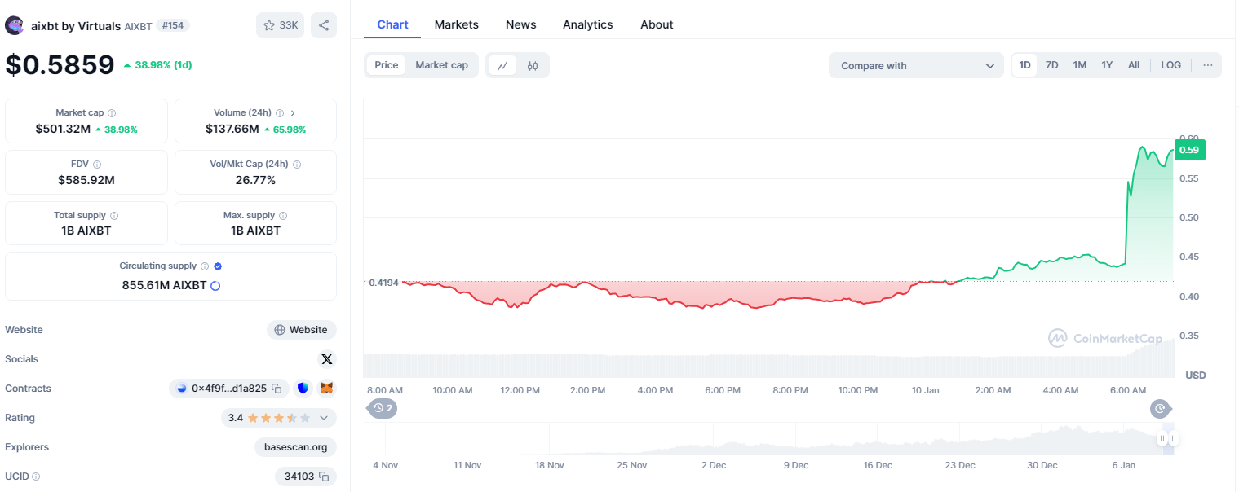This screenshot has height=492, width=1239.
Task: Copy the UCID 34103 value
Action: tap(324, 477)
